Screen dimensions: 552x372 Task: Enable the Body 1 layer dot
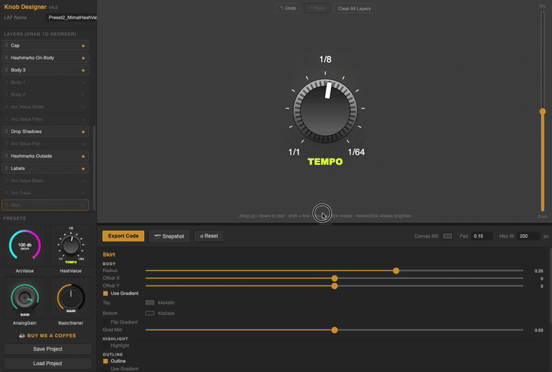click(x=83, y=83)
